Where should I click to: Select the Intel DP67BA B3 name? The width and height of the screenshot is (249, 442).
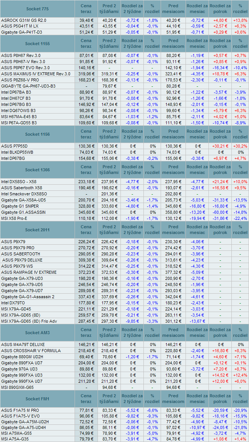[16, 92]
